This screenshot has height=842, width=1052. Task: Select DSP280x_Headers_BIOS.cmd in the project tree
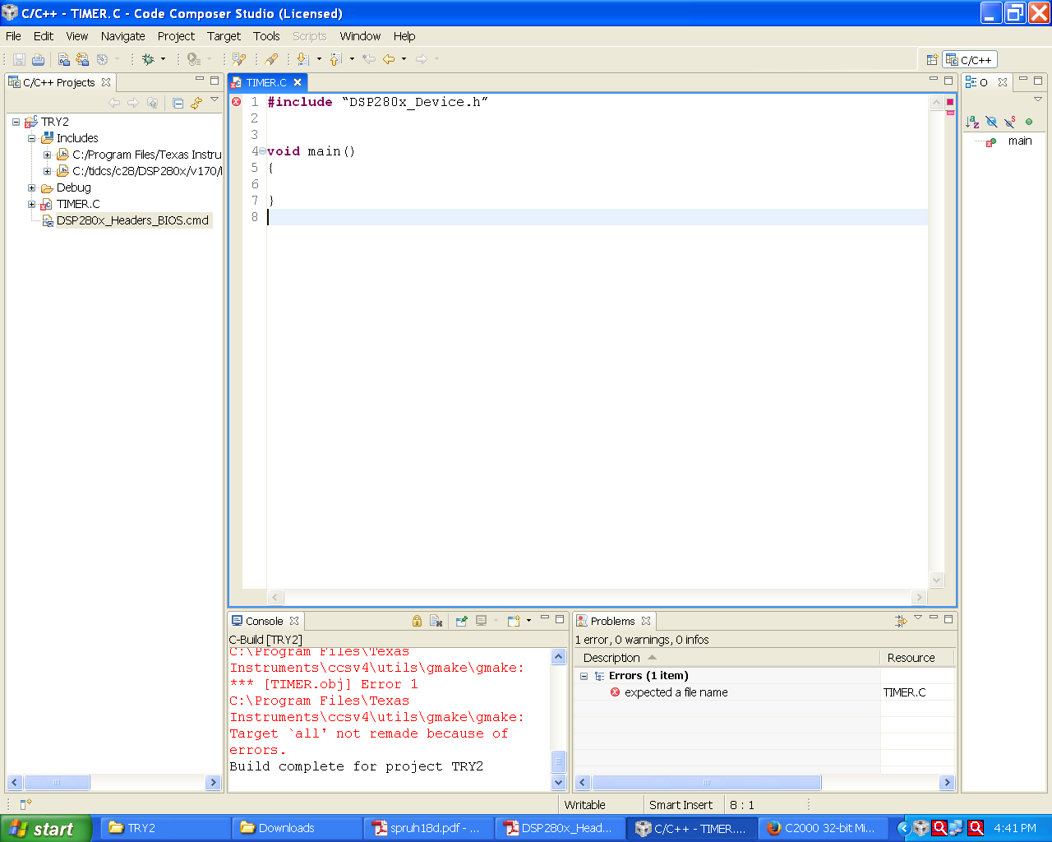click(132, 220)
